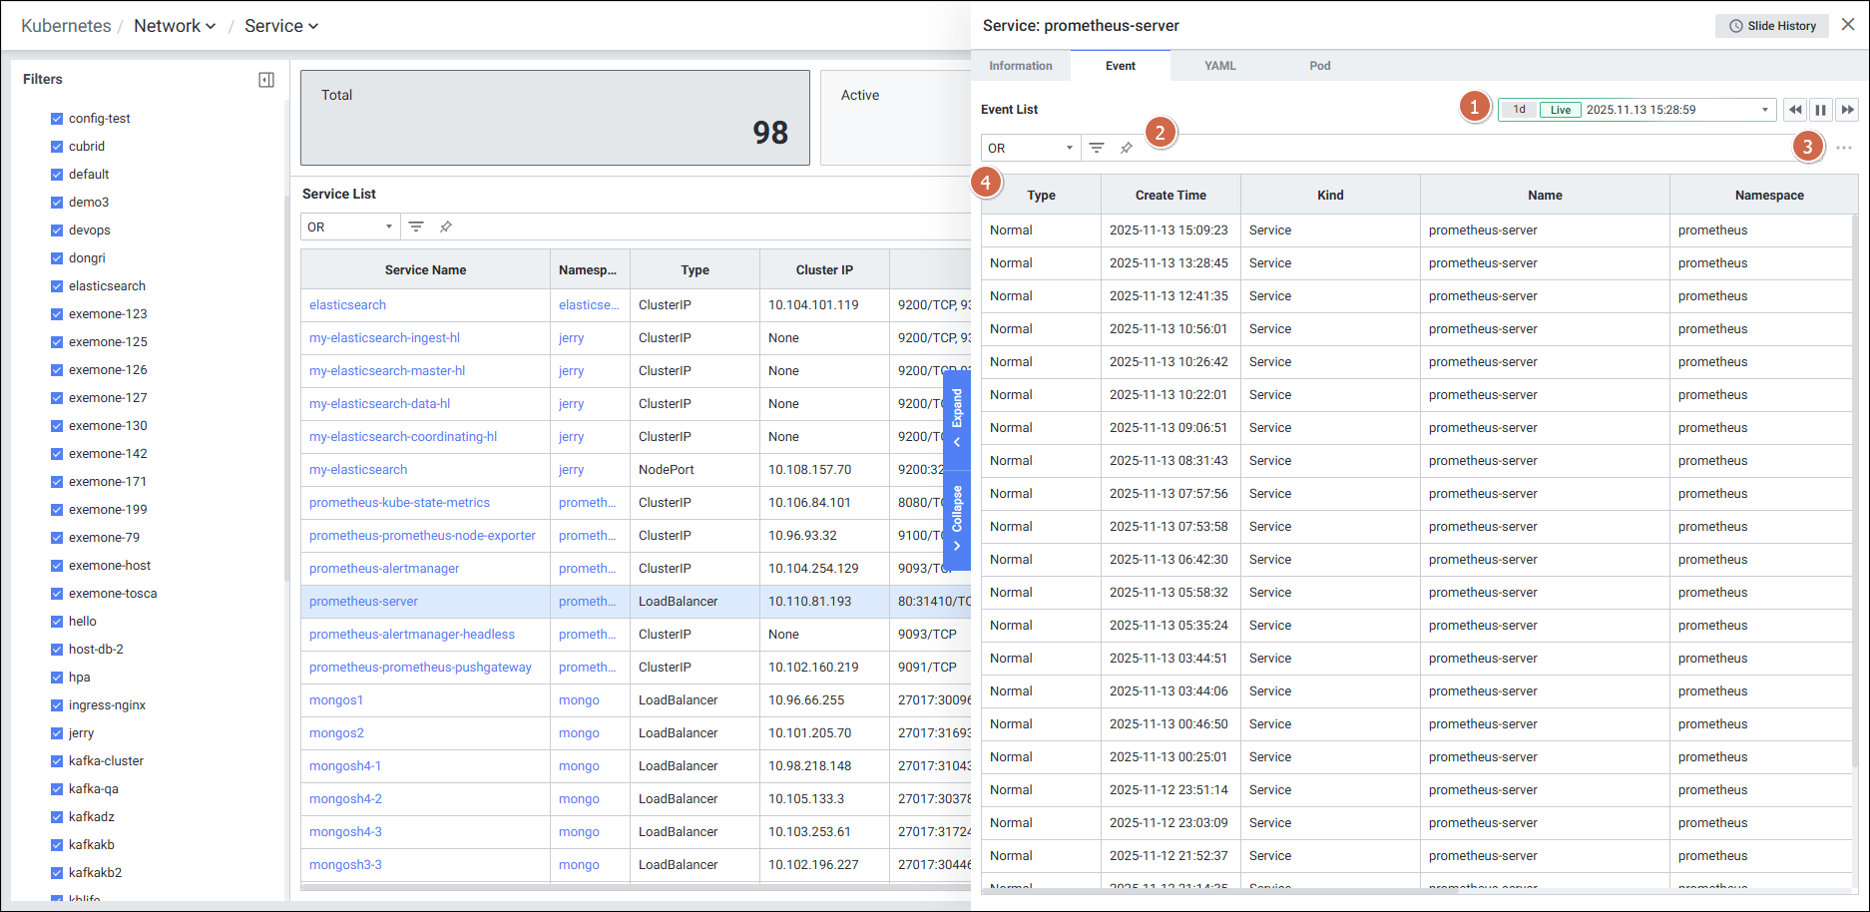Toggle the elasticsearch namespace checkbox
The width and height of the screenshot is (1870, 912).
(57, 286)
